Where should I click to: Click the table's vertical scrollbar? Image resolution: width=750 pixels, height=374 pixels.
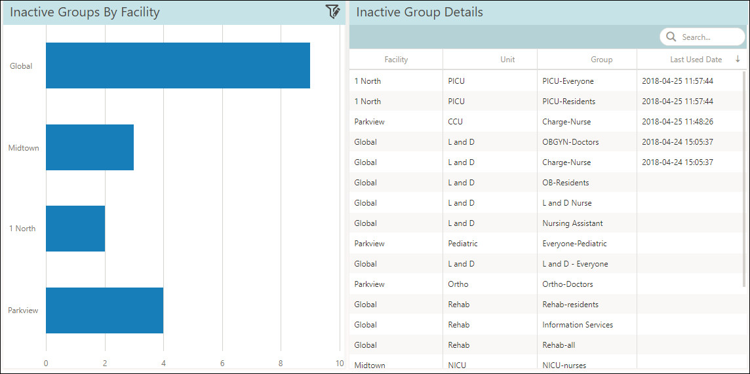tap(744, 179)
